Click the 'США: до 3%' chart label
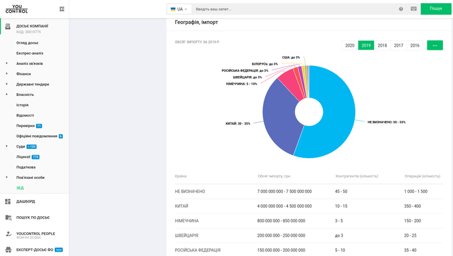The width and height of the screenshot is (453, 256). click(x=291, y=57)
